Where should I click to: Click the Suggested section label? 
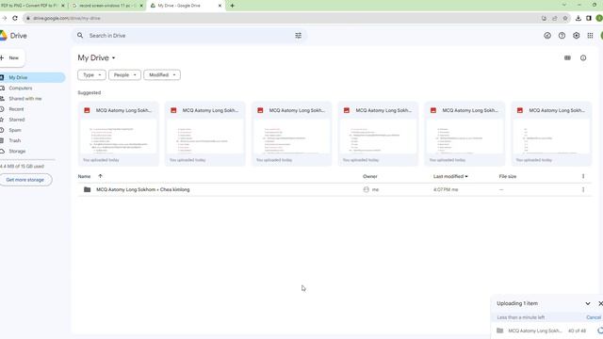point(90,92)
